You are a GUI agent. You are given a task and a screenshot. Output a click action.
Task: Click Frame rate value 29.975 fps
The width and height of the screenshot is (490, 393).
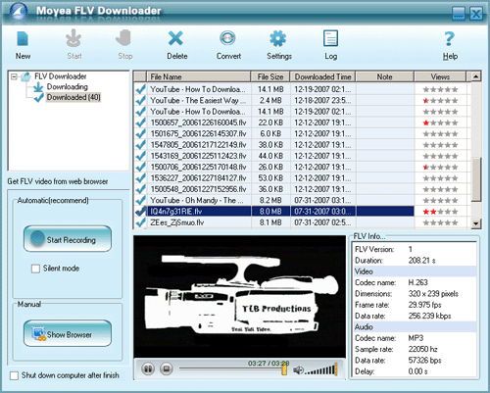click(424, 305)
